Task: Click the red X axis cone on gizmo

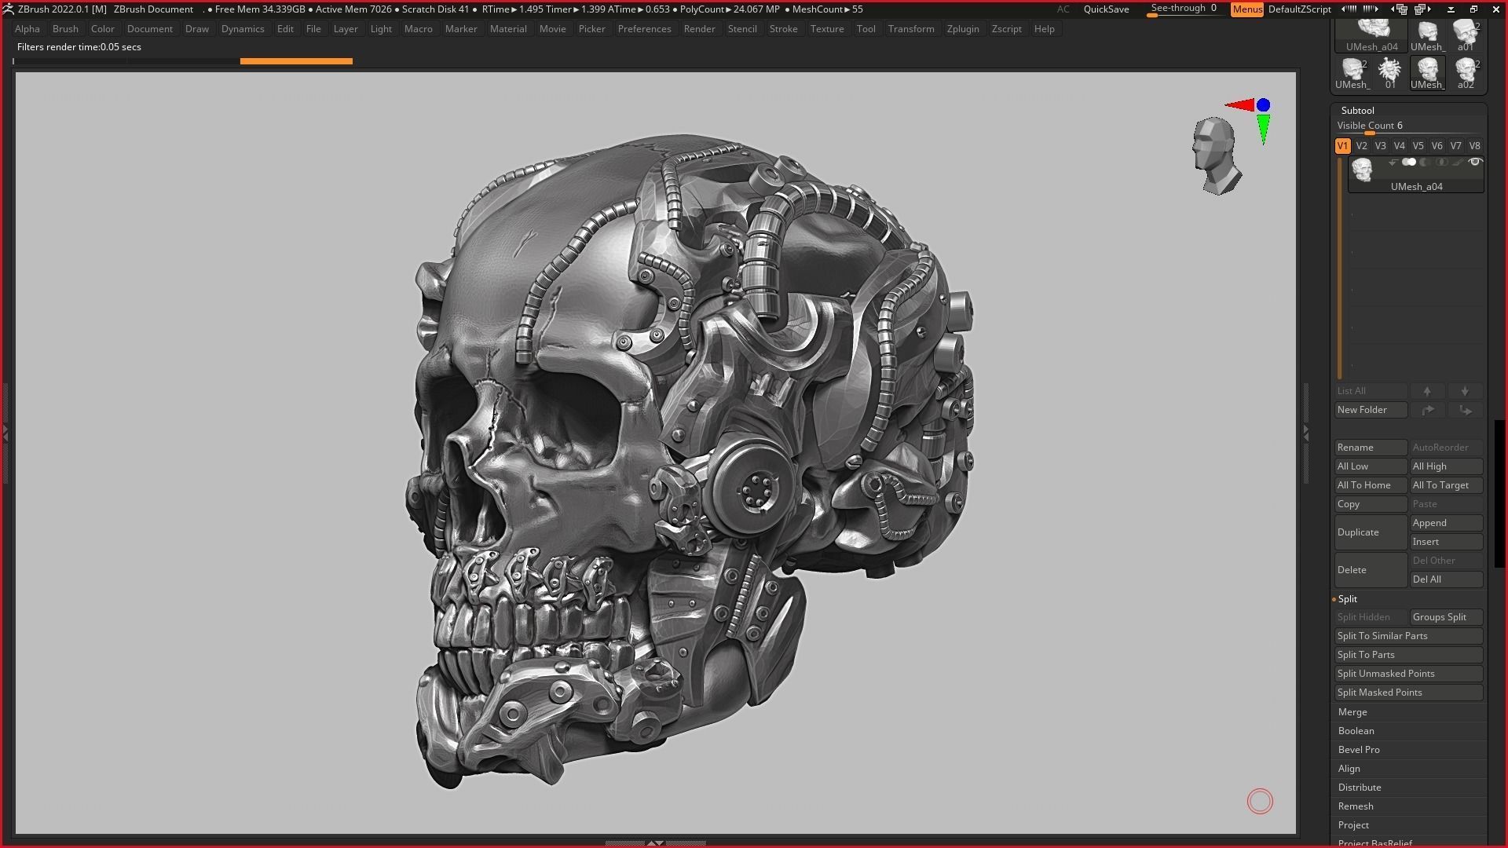Action: [x=1239, y=104]
